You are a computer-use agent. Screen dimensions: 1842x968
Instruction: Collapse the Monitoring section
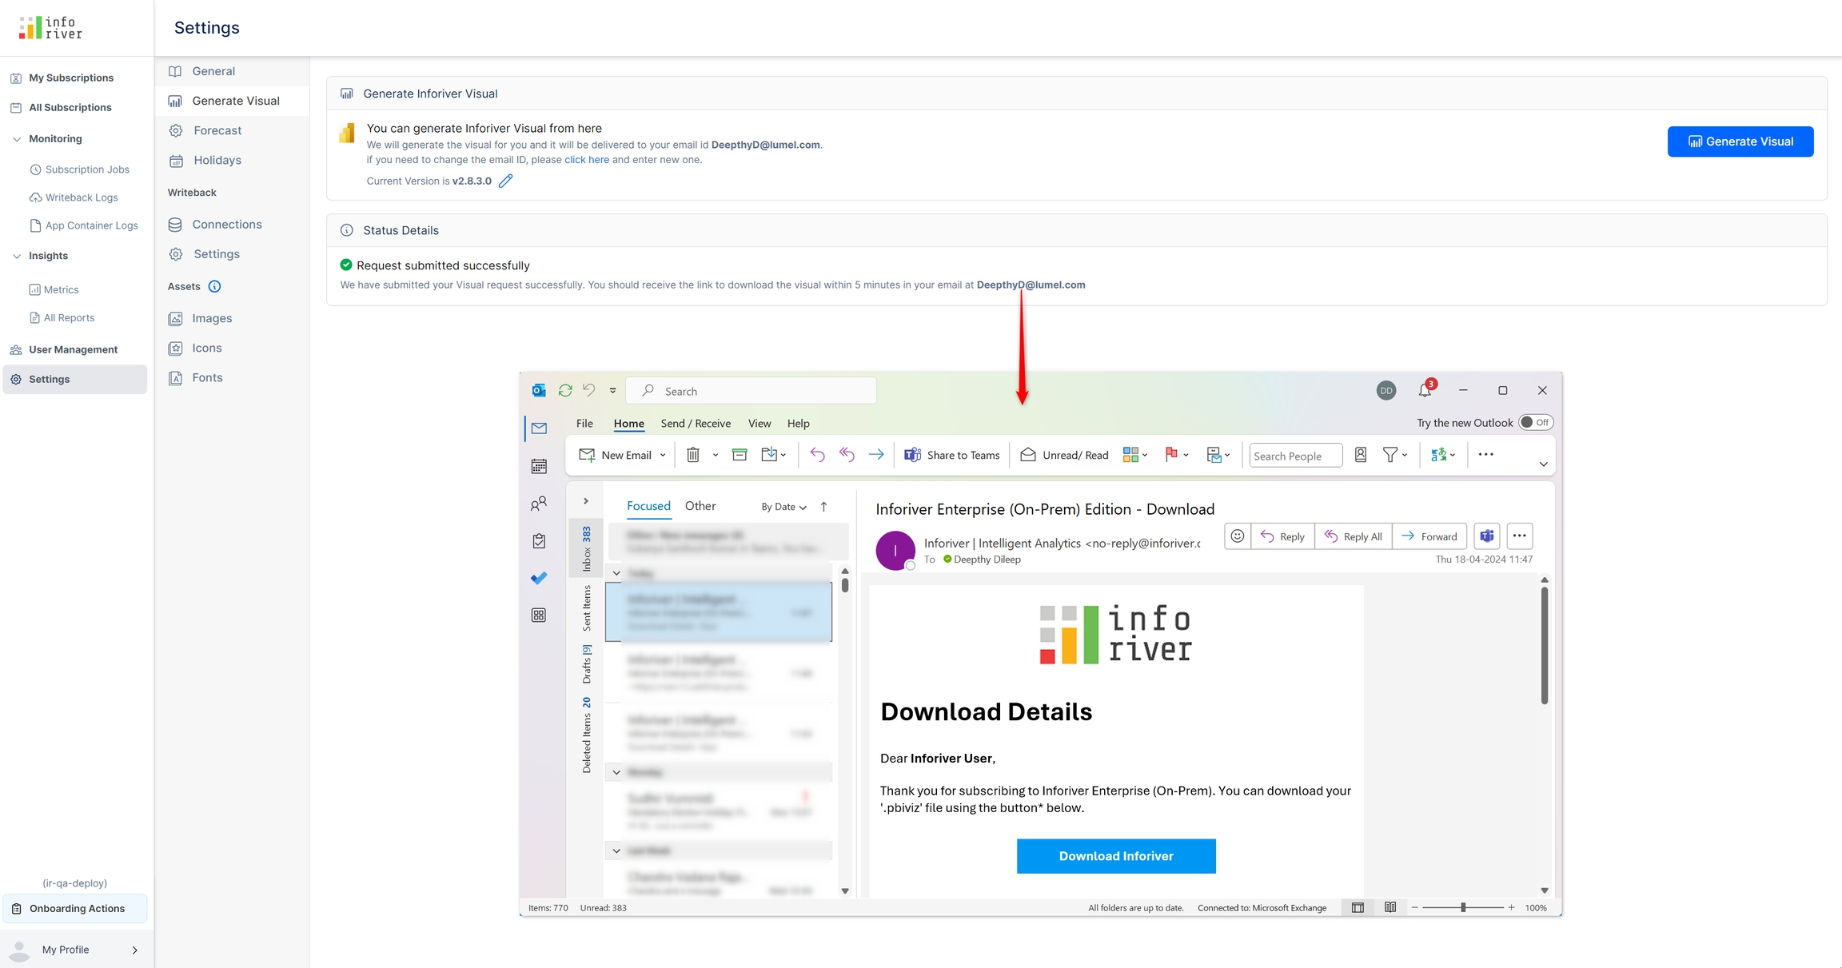pos(17,139)
